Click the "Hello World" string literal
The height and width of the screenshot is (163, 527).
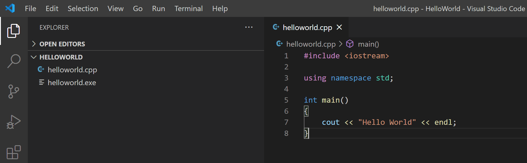pyautogui.click(x=387, y=122)
